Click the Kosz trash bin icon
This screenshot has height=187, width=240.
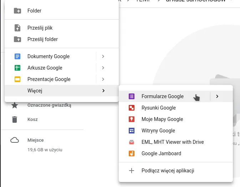click(x=15, y=120)
